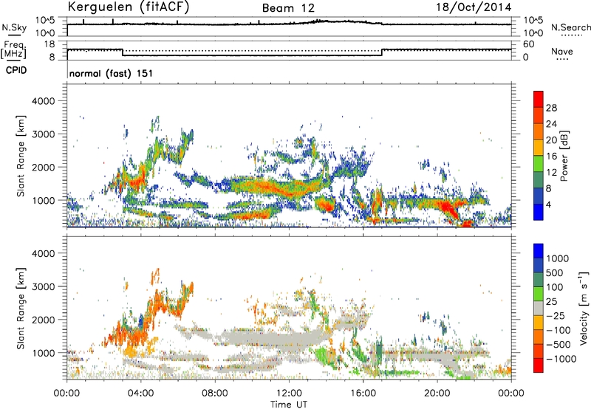The width and height of the screenshot is (591, 409).
Task: Click the 'Slant Range [km]' label of power panel
Action: [21, 156]
